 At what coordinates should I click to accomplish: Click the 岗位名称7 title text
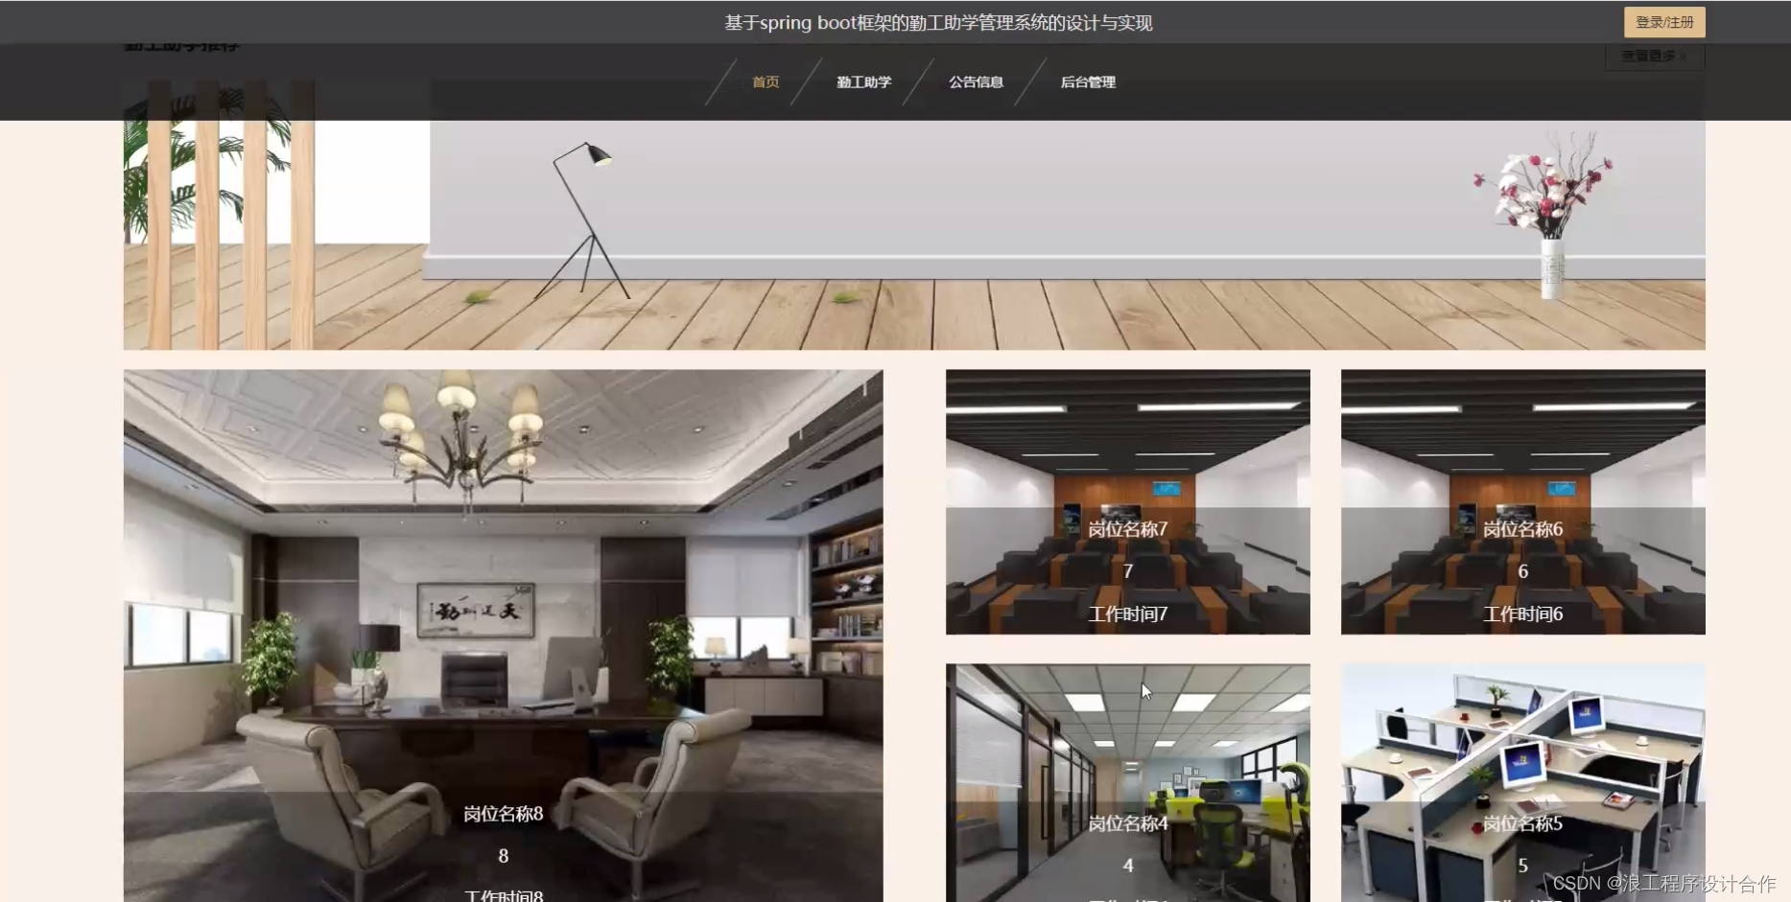point(1127,529)
